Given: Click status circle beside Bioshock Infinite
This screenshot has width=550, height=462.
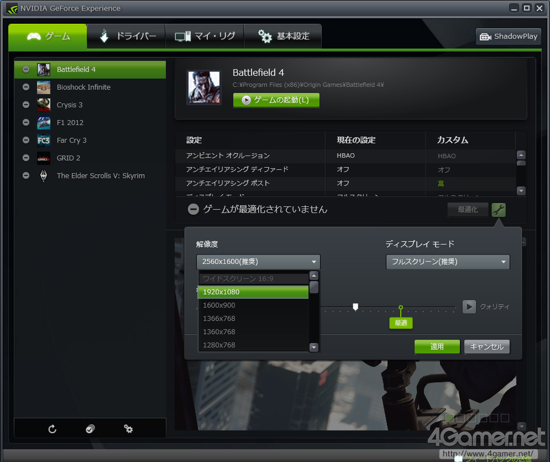Looking at the screenshot, I should (x=26, y=87).
